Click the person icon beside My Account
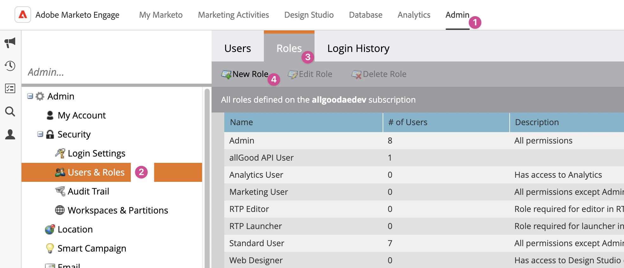Viewport: 624px width, 268px height. 50,115
